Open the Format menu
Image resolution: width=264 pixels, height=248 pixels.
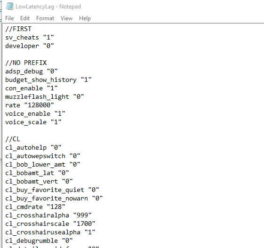click(45, 18)
